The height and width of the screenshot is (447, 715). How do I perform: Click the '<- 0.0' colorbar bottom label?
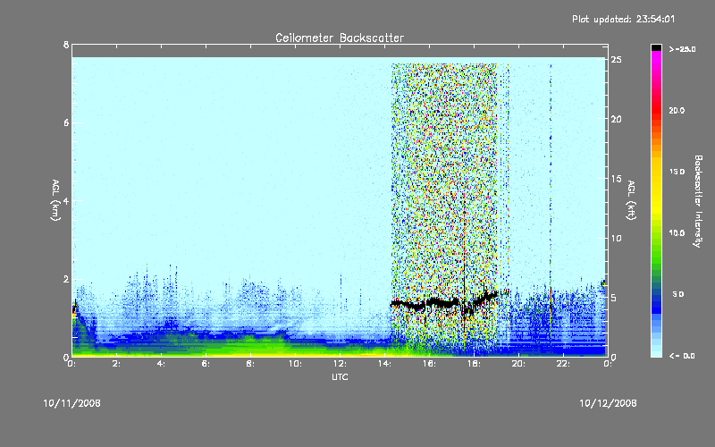click(682, 356)
